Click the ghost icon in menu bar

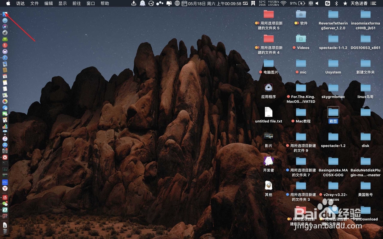click(x=142, y=3)
